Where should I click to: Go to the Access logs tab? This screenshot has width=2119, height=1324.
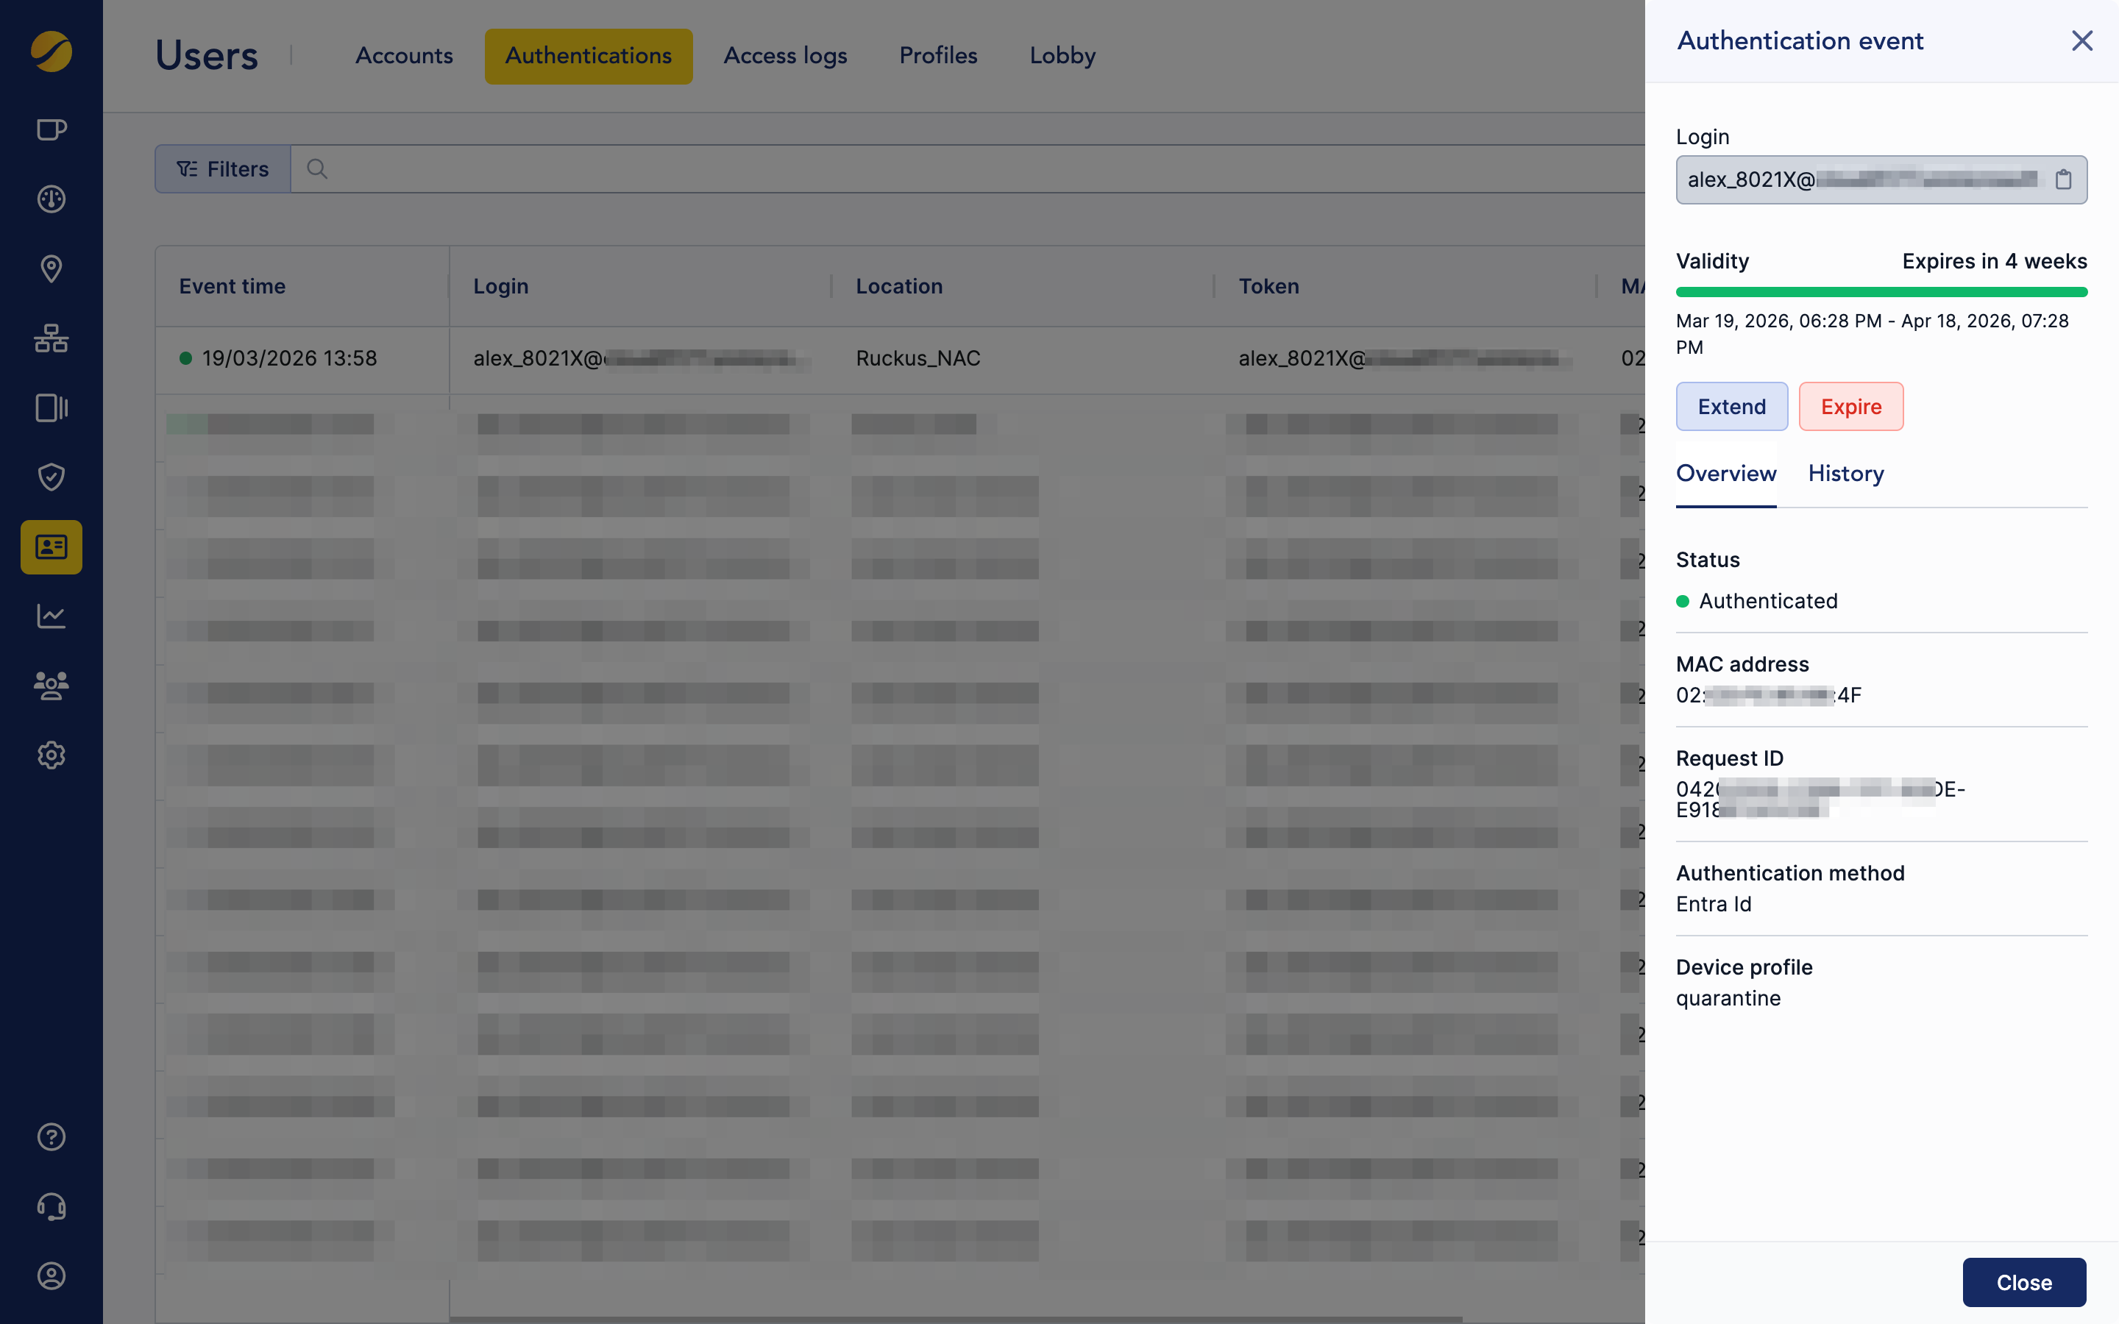(x=784, y=56)
